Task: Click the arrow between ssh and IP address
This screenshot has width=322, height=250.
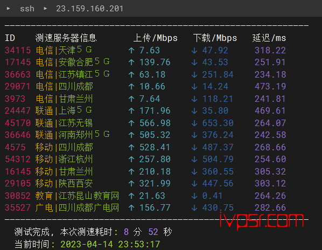Action: pyautogui.click(x=45, y=9)
